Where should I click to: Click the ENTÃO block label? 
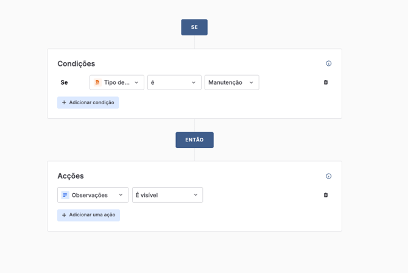point(194,140)
